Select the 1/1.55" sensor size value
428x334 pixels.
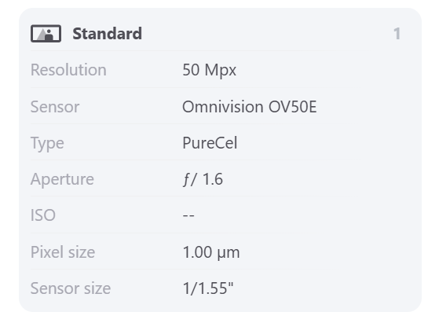[208, 288]
